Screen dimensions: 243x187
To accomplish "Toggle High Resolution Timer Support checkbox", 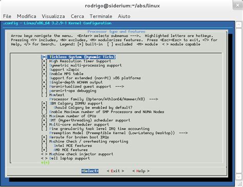I will tap(44, 61).
